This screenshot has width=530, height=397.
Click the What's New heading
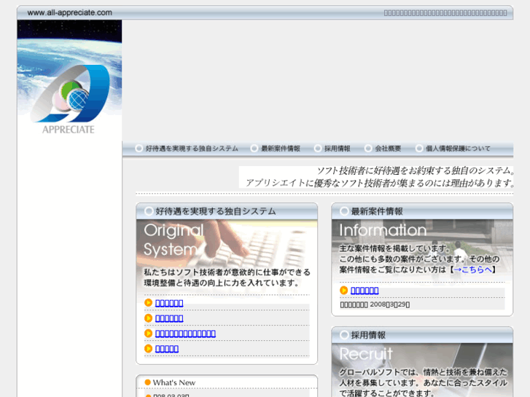174,382
